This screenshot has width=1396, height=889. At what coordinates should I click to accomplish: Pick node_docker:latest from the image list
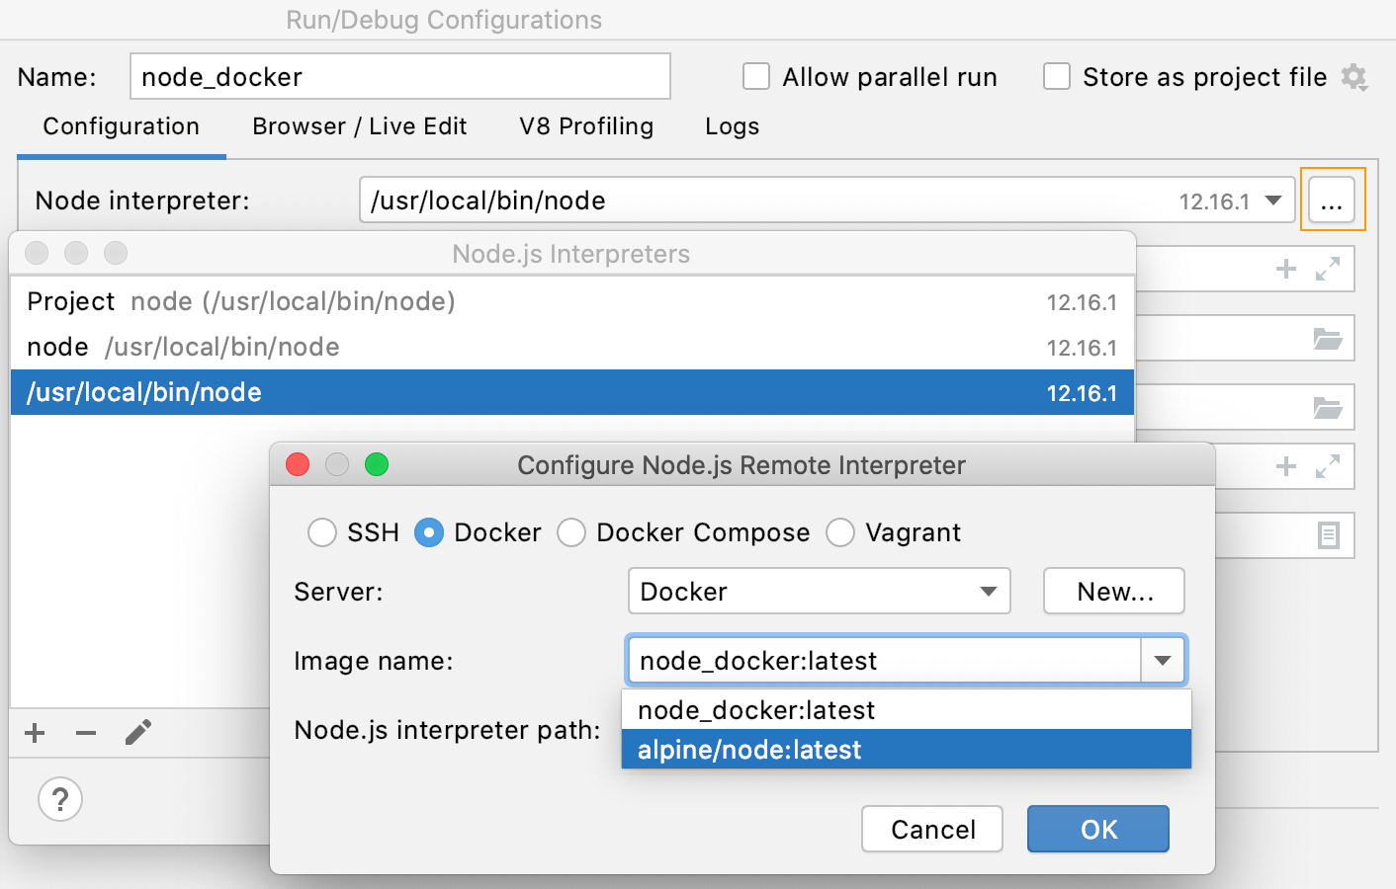coord(907,709)
